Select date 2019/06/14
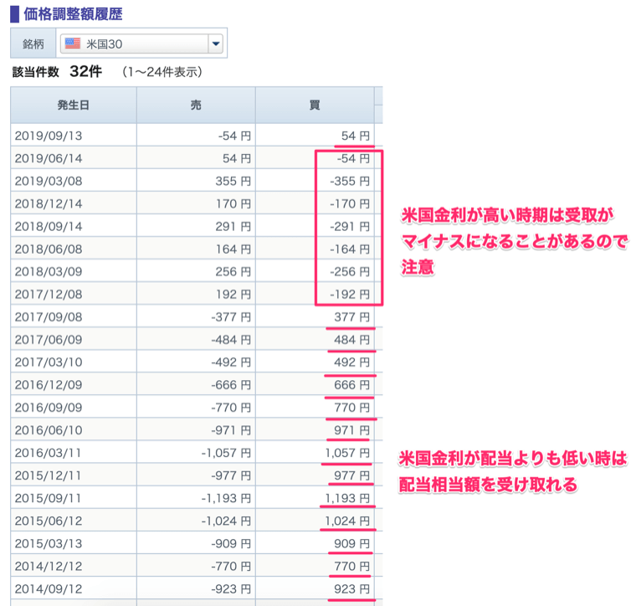636x606 pixels. [x=49, y=158]
